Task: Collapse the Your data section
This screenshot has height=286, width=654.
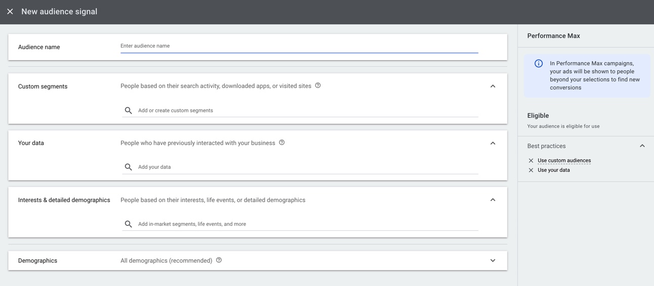Action: click(493, 144)
